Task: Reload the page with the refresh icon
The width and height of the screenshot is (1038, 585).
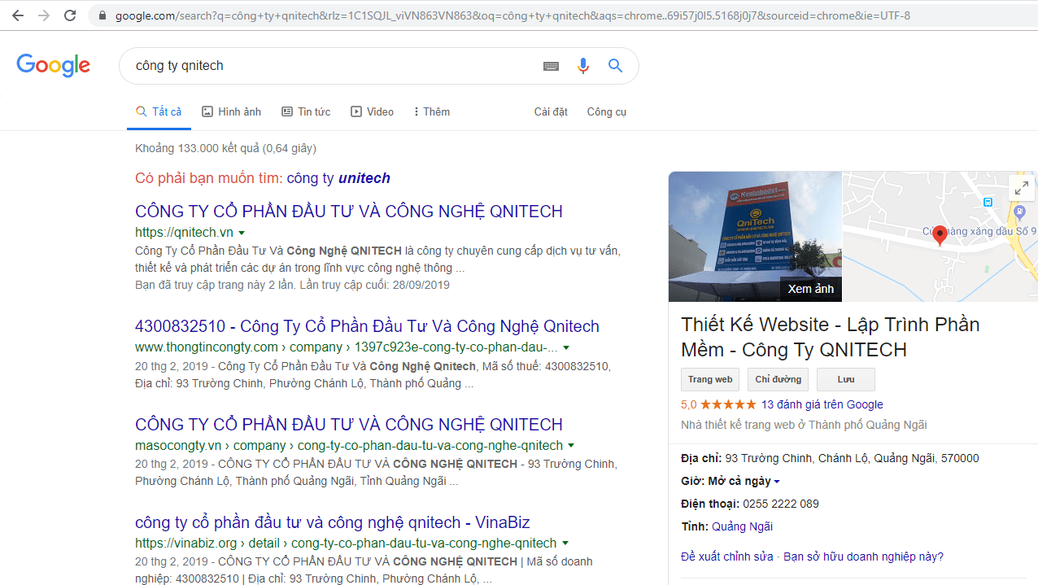Action: [70, 15]
